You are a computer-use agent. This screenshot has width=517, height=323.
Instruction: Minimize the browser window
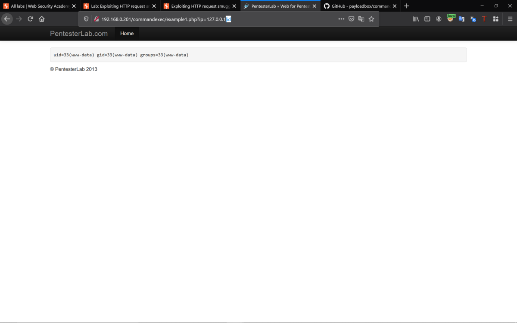[x=482, y=6]
